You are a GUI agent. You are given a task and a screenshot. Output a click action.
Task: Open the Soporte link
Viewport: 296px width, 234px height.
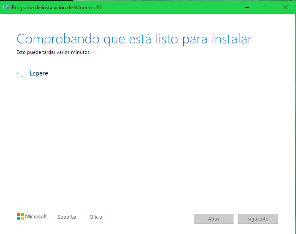coord(67,217)
